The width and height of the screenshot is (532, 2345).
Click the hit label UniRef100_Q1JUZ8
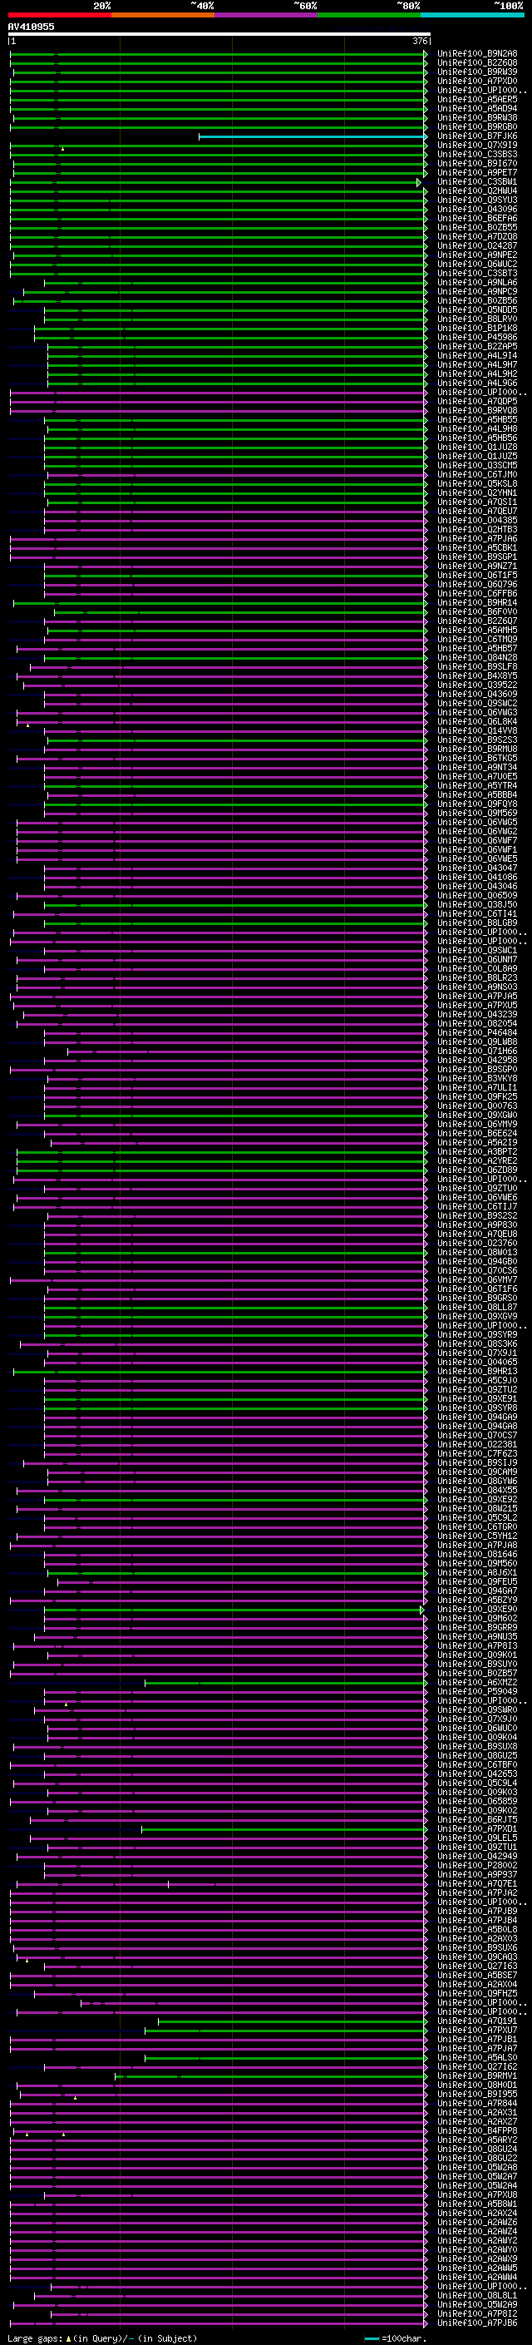[x=477, y=447]
